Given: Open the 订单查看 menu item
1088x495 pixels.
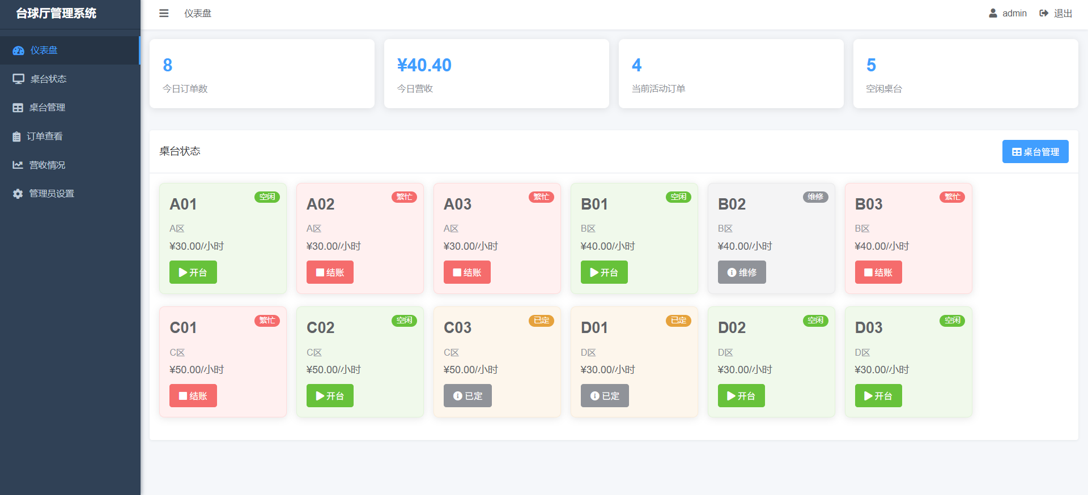Looking at the screenshot, I should point(45,136).
